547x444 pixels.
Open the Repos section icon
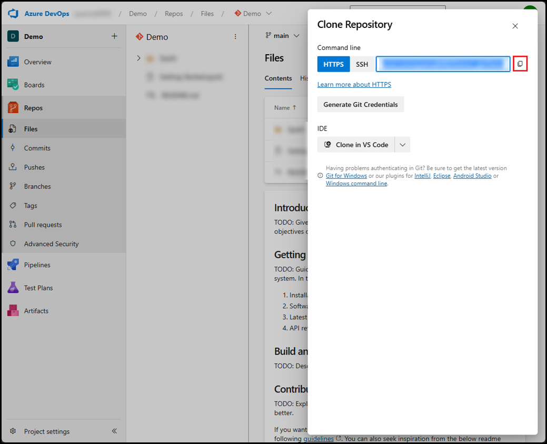(13, 108)
